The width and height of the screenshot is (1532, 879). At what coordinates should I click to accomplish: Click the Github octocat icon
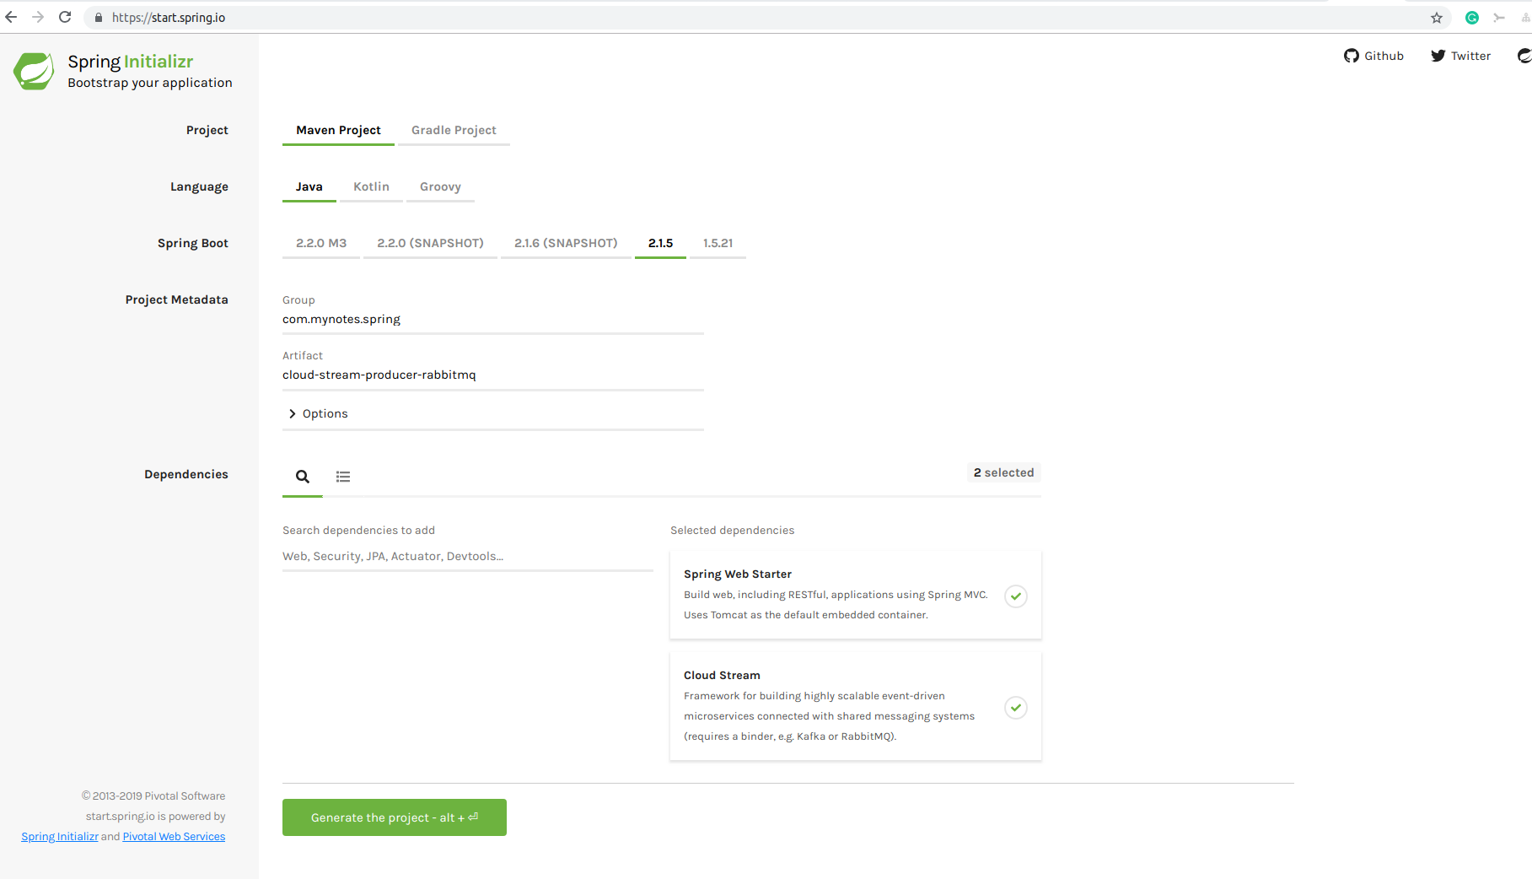(1352, 56)
